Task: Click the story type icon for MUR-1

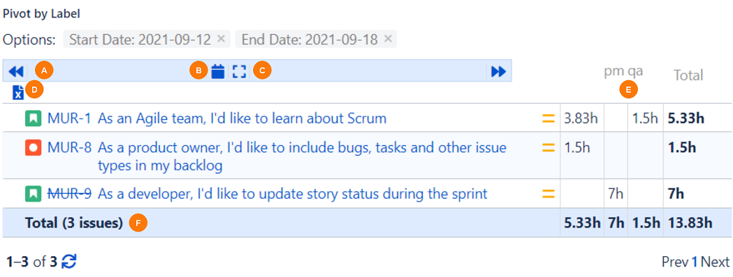Action: pos(31,119)
